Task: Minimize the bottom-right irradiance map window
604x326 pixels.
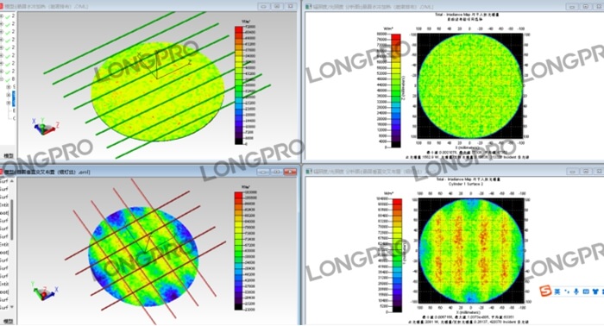Action: 572,172
